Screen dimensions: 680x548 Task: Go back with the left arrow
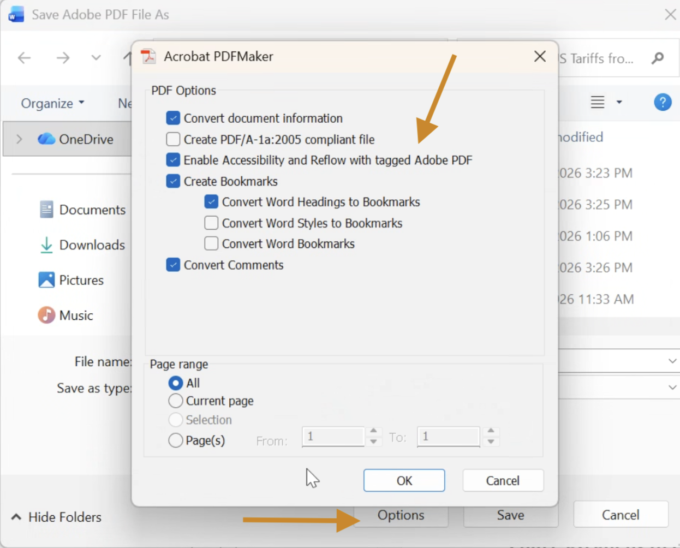[25, 58]
